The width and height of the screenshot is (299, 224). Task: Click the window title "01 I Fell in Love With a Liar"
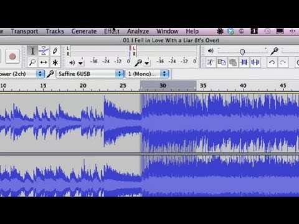point(171,40)
